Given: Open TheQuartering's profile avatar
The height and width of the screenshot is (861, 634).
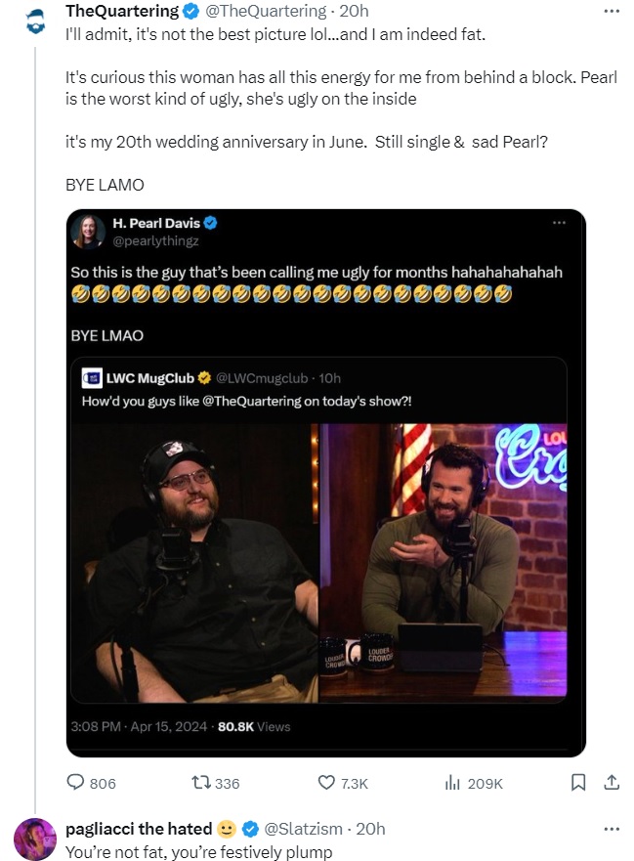Looking at the screenshot, I should pos(35,19).
